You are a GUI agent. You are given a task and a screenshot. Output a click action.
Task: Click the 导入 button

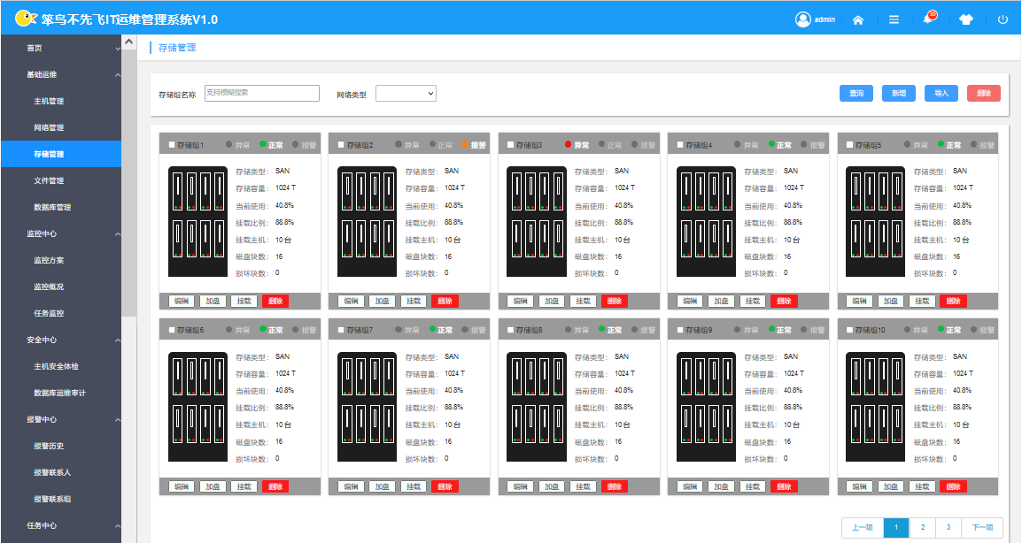pos(941,93)
